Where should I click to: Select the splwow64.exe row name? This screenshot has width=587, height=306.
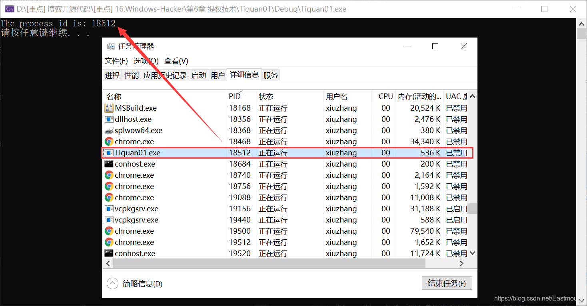tap(138, 130)
